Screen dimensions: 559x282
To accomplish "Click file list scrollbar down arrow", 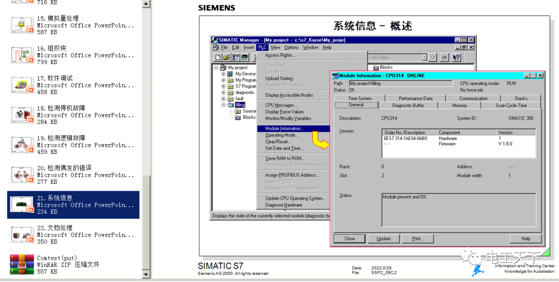I will point(146,275).
